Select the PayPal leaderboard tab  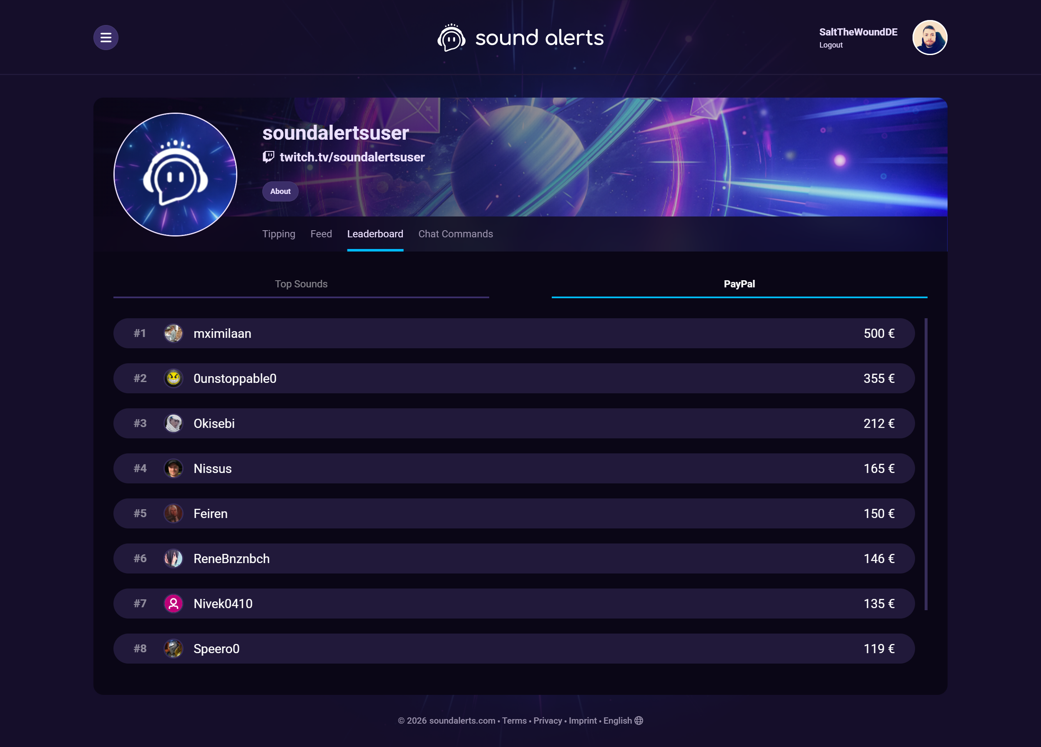coord(739,284)
